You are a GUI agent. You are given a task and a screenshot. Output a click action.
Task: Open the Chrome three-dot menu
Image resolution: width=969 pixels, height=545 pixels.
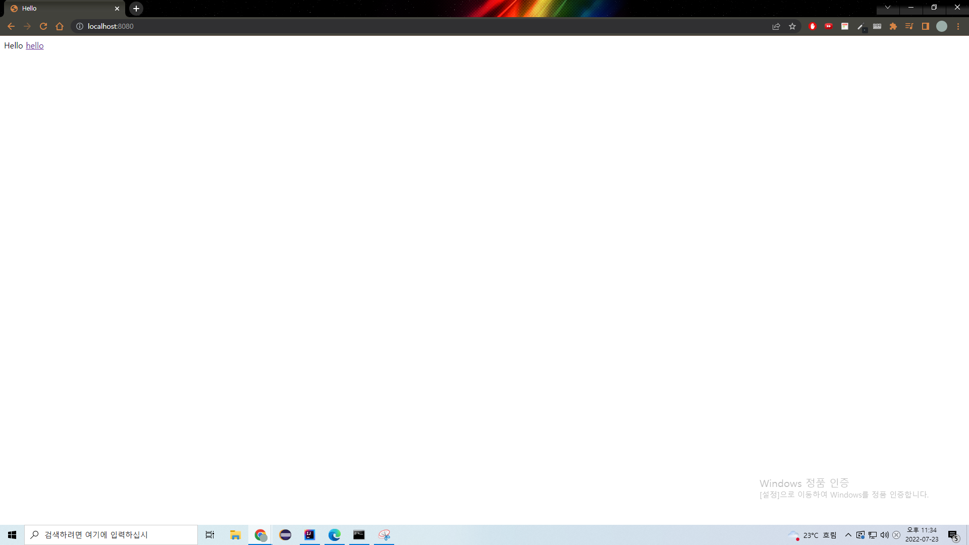pyautogui.click(x=958, y=26)
